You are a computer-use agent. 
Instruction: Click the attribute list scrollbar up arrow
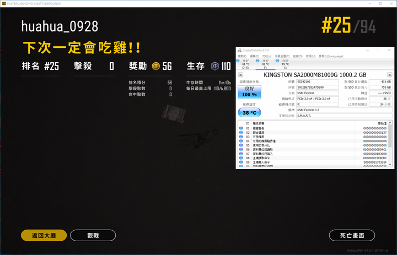coord(390,123)
